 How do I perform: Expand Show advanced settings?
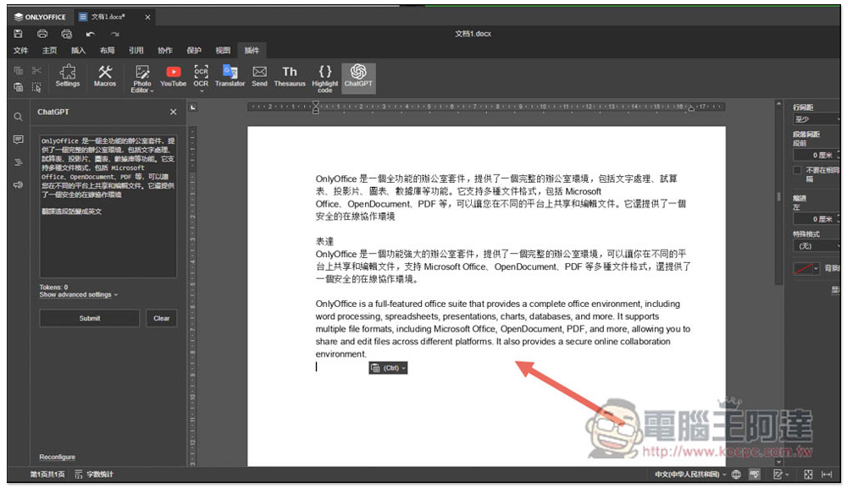pyautogui.click(x=78, y=295)
